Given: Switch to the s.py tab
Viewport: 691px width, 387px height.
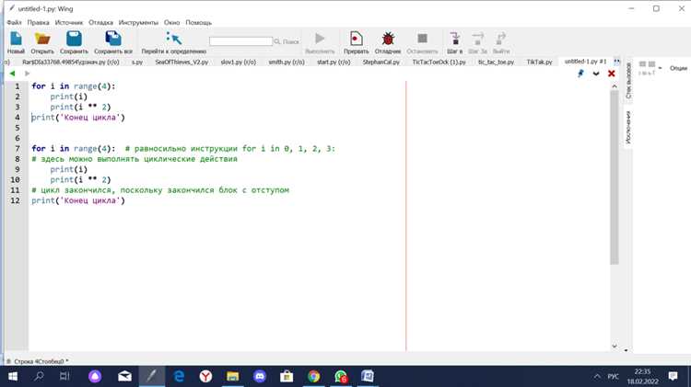Looking at the screenshot, I should [x=137, y=62].
